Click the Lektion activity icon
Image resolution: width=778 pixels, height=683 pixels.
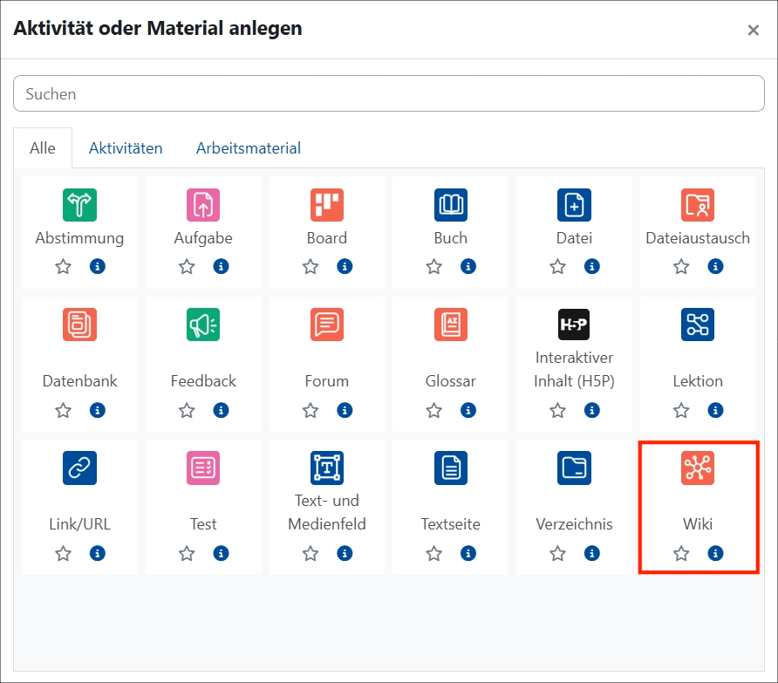(698, 324)
